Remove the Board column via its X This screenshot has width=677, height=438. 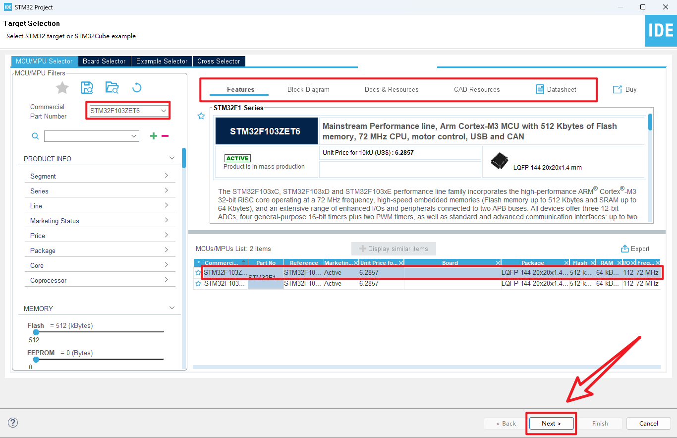498,263
